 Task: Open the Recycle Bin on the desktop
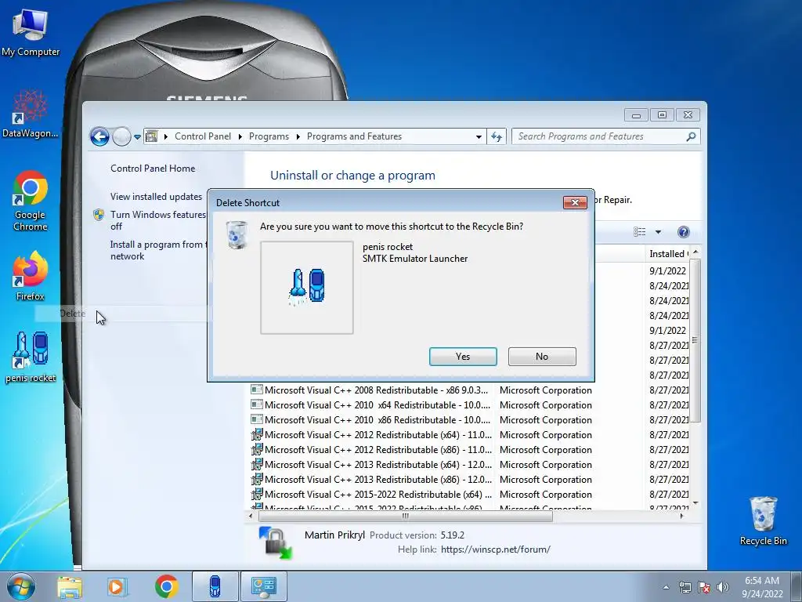click(x=763, y=520)
